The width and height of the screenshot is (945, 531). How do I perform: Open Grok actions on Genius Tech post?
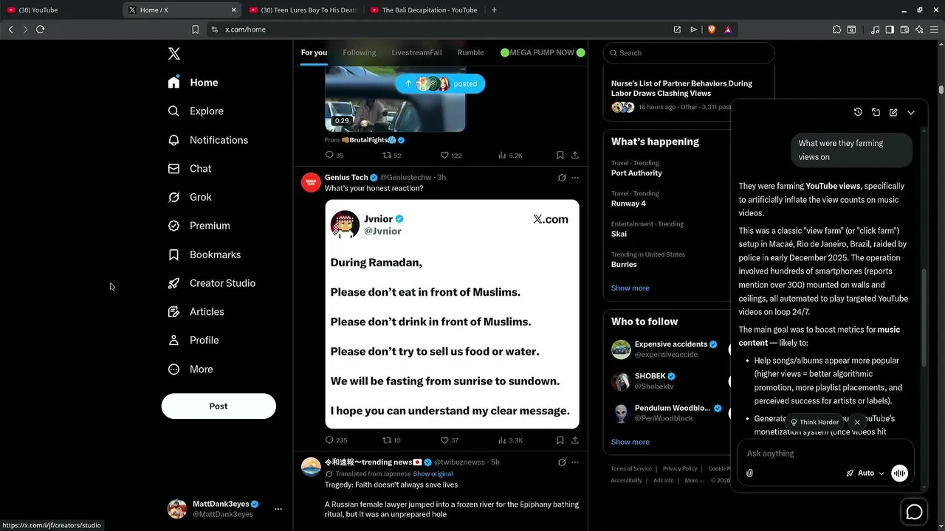tap(562, 178)
